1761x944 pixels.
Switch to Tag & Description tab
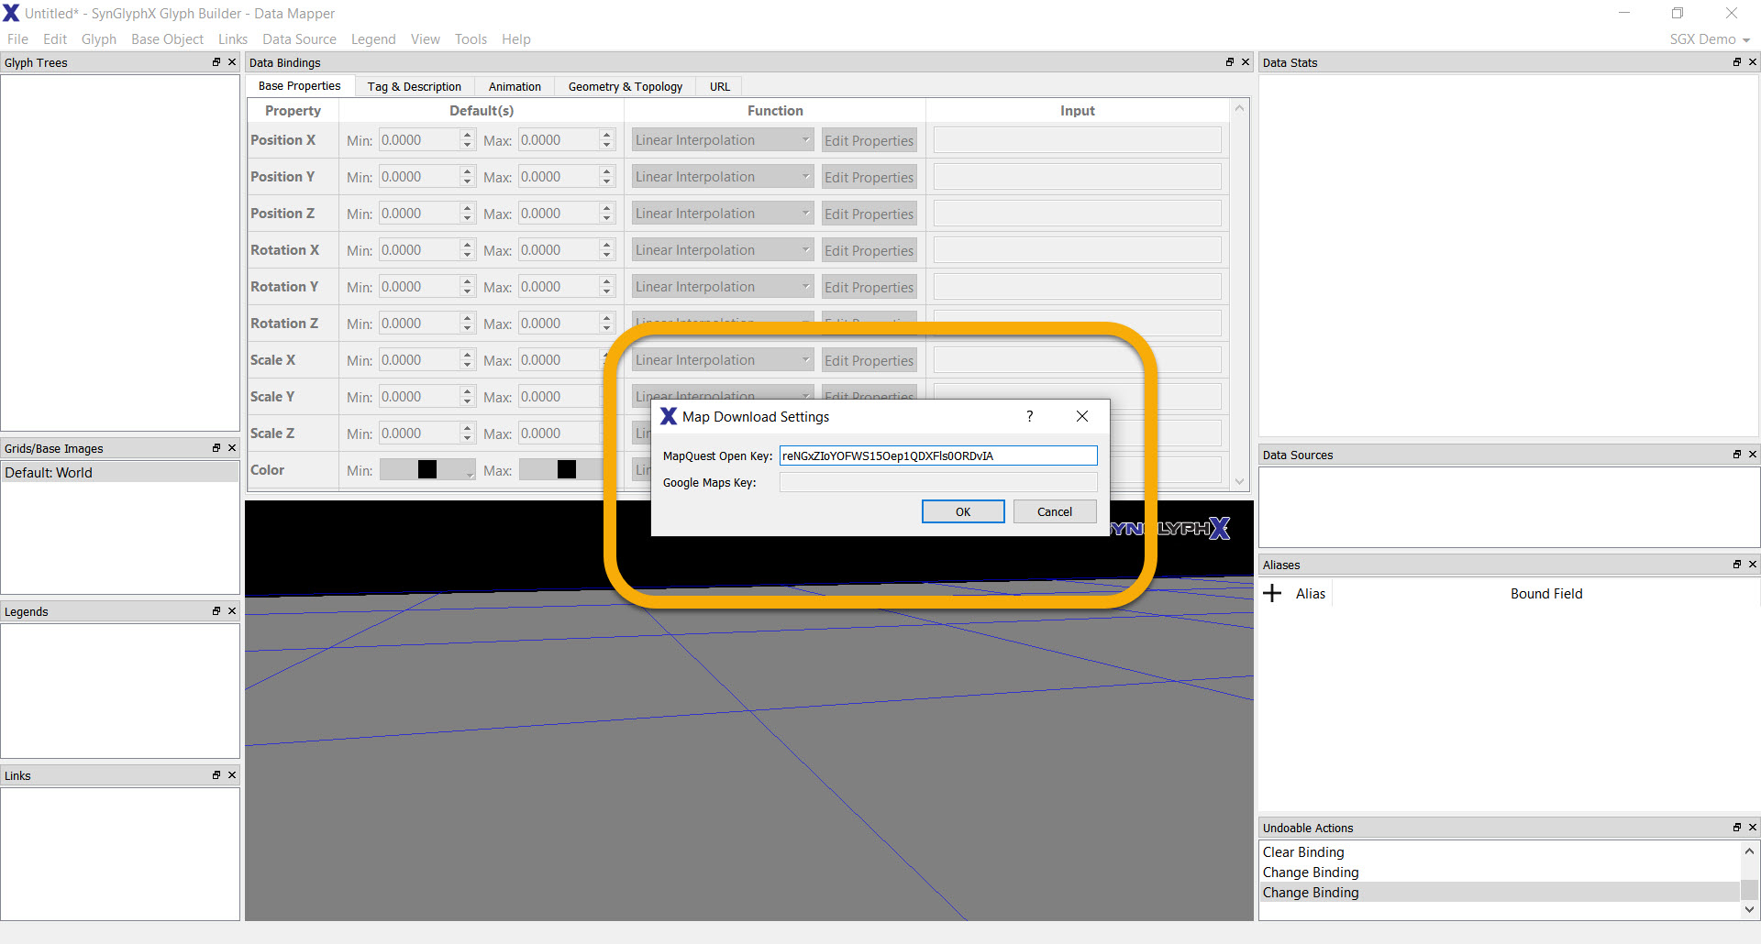click(415, 87)
